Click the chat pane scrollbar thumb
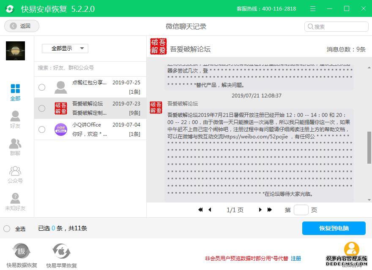The image size is (372, 270). click(x=369, y=148)
